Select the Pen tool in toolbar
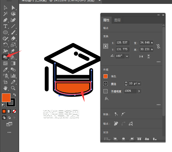Screen dimensions: 172x152 click(5, 20)
